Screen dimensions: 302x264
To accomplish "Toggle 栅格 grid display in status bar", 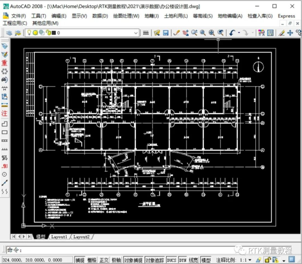I will (92, 260).
